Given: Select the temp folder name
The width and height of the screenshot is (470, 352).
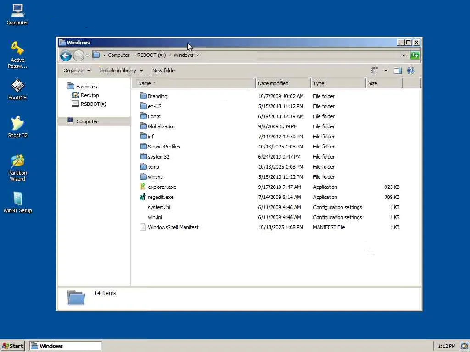Looking at the screenshot, I should [153, 167].
